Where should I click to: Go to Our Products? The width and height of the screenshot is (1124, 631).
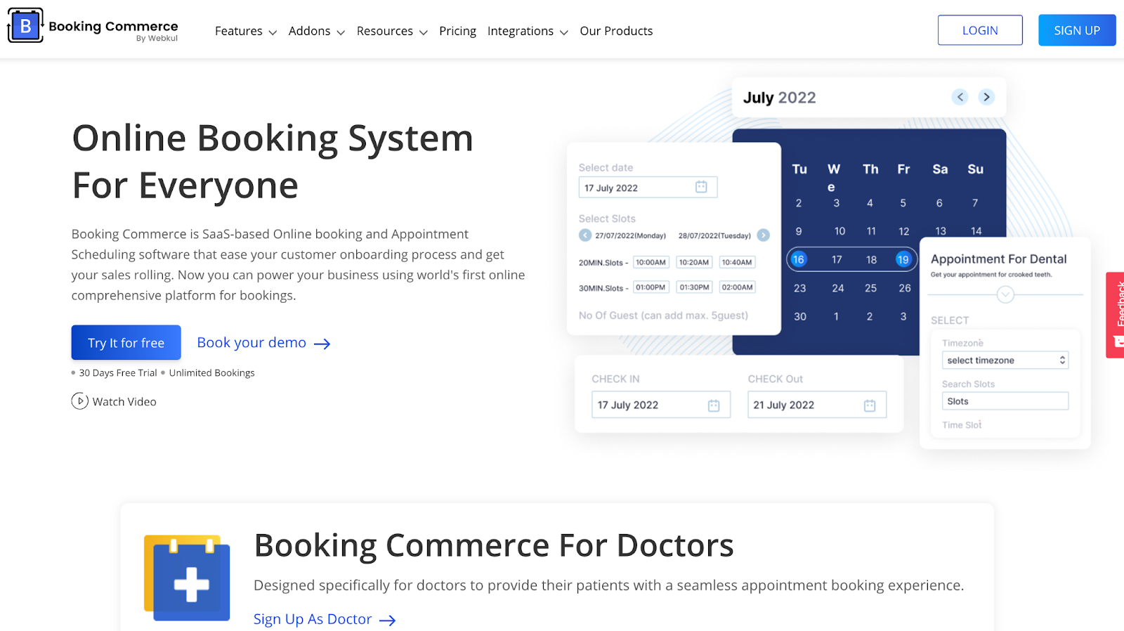click(x=616, y=31)
